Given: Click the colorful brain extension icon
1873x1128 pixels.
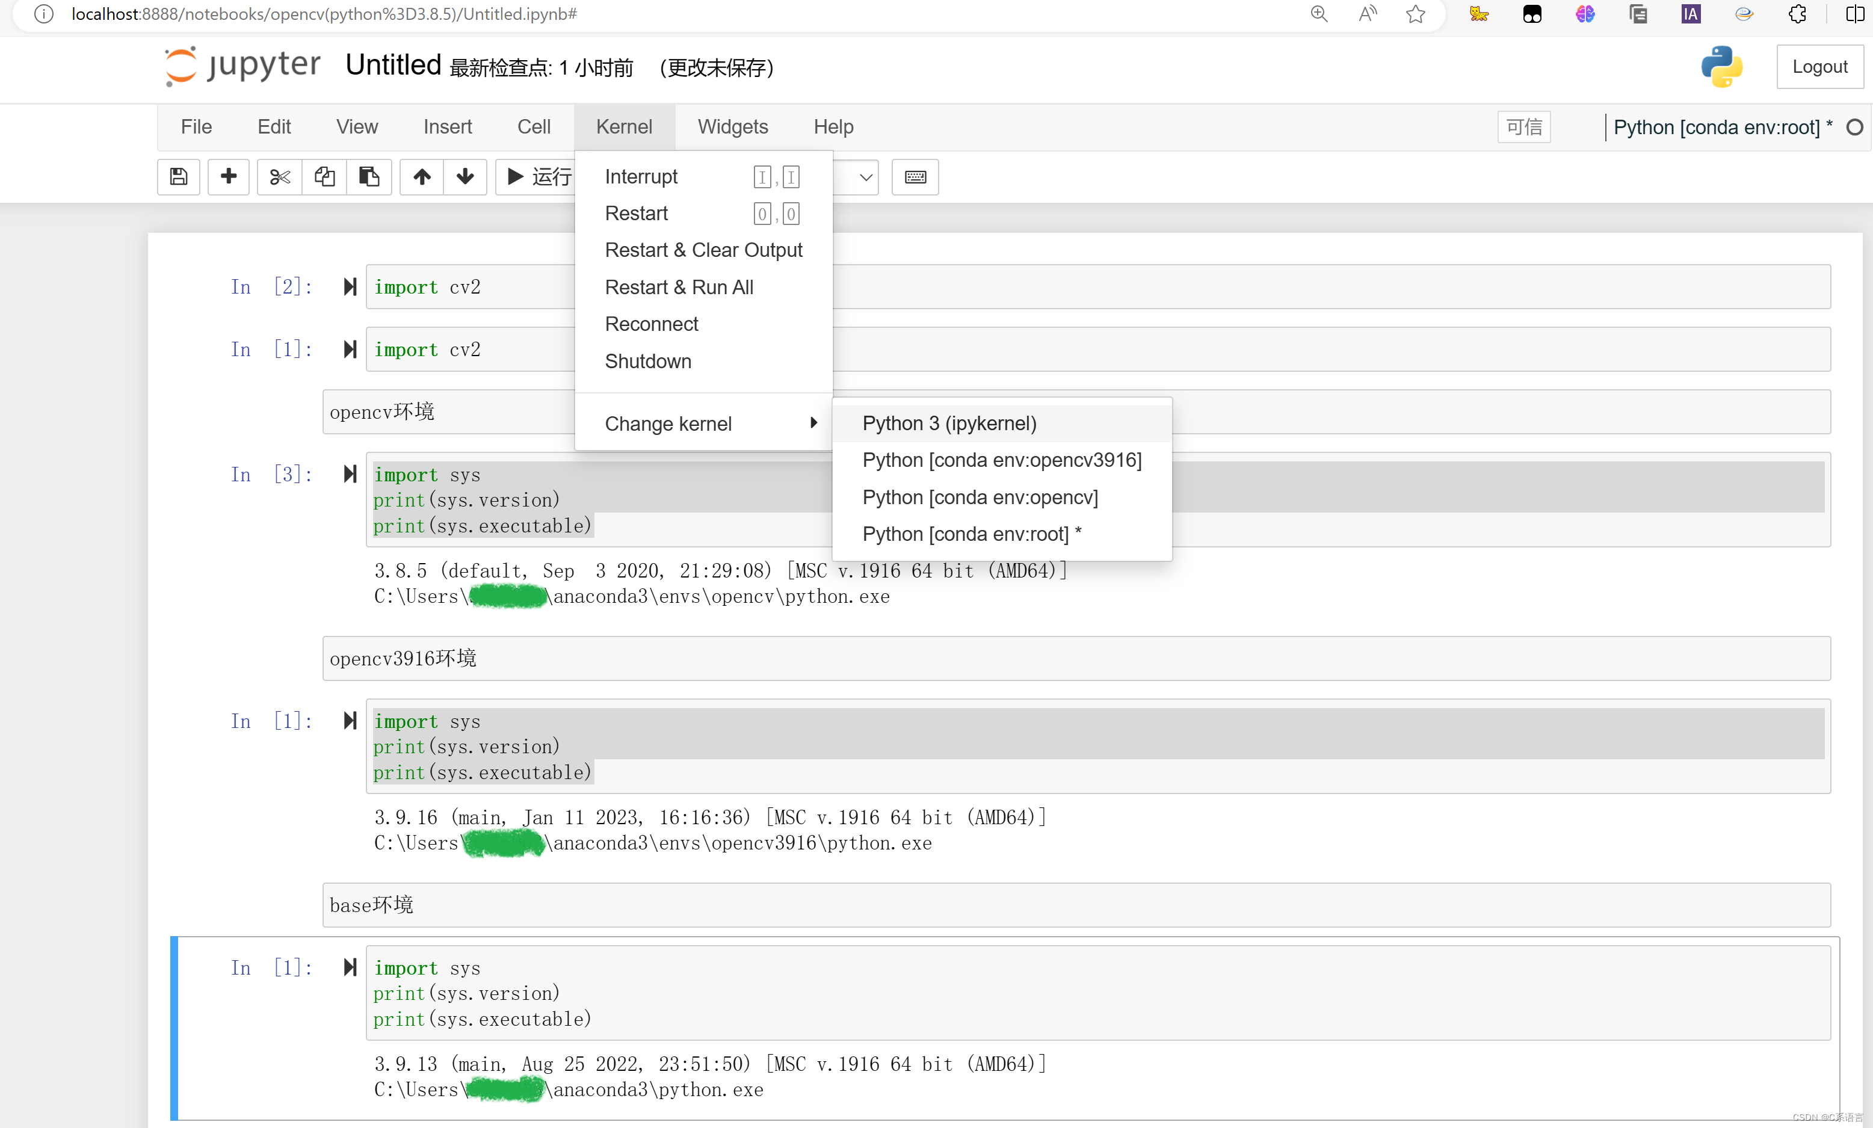Looking at the screenshot, I should point(1585,14).
